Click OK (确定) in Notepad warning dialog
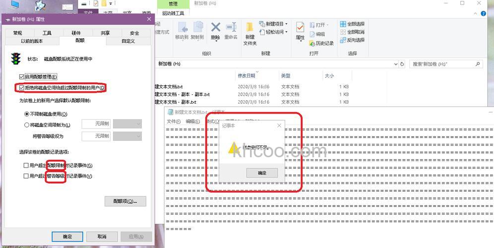This screenshot has height=248, width=494. (262, 173)
